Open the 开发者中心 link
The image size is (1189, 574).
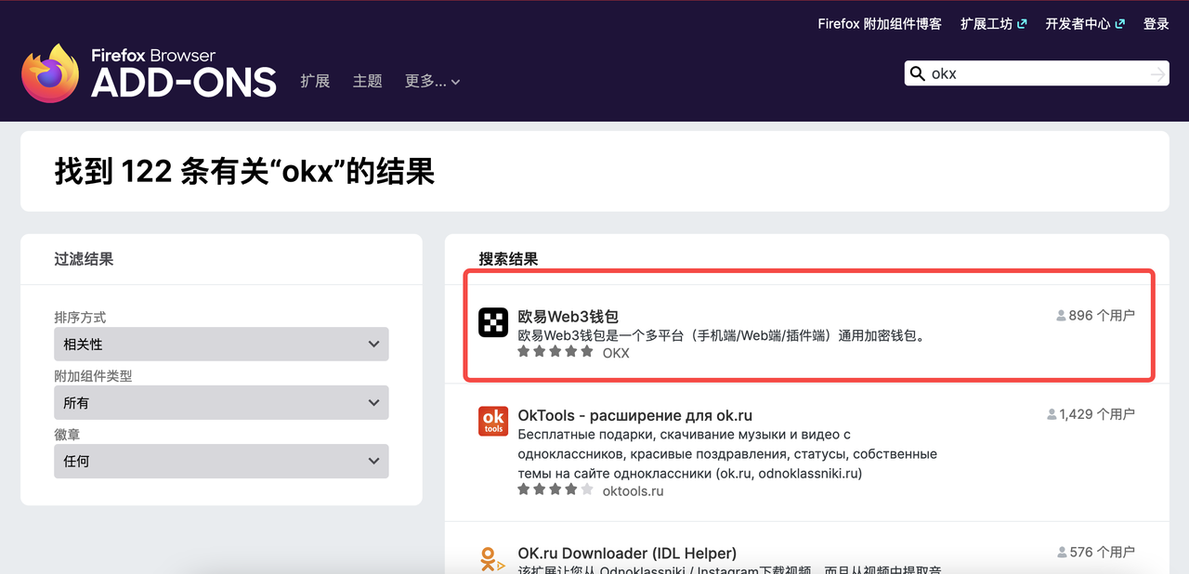1078,23
